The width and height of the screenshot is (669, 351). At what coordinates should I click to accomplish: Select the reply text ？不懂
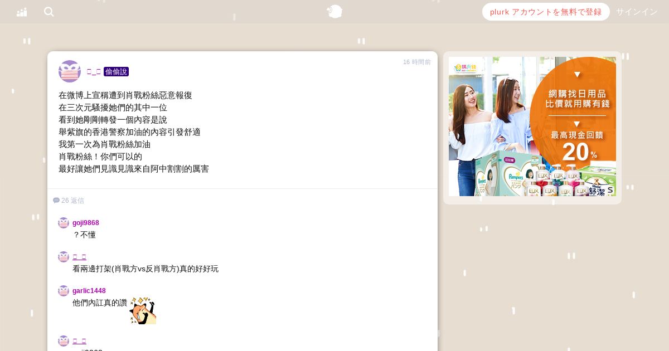coord(84,235)
